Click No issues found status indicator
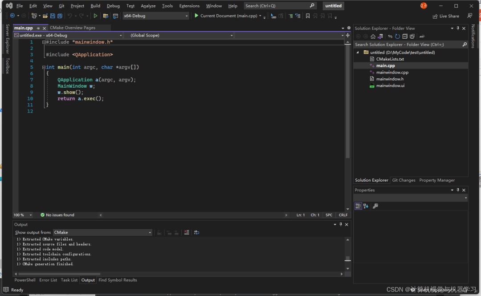481x296 pixels. pos(57,215)
